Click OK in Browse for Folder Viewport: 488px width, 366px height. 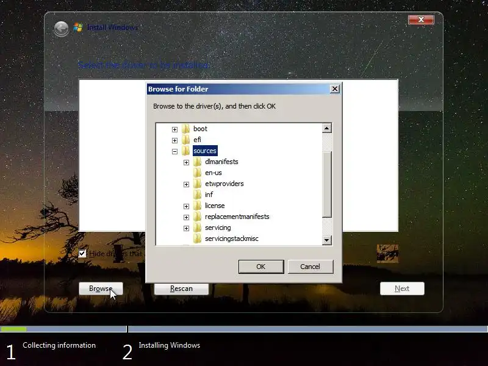tap(261, 267)
